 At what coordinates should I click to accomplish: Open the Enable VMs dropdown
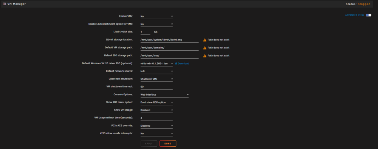156,17
